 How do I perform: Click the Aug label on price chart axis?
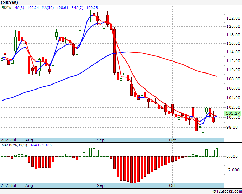coord(29,140)
